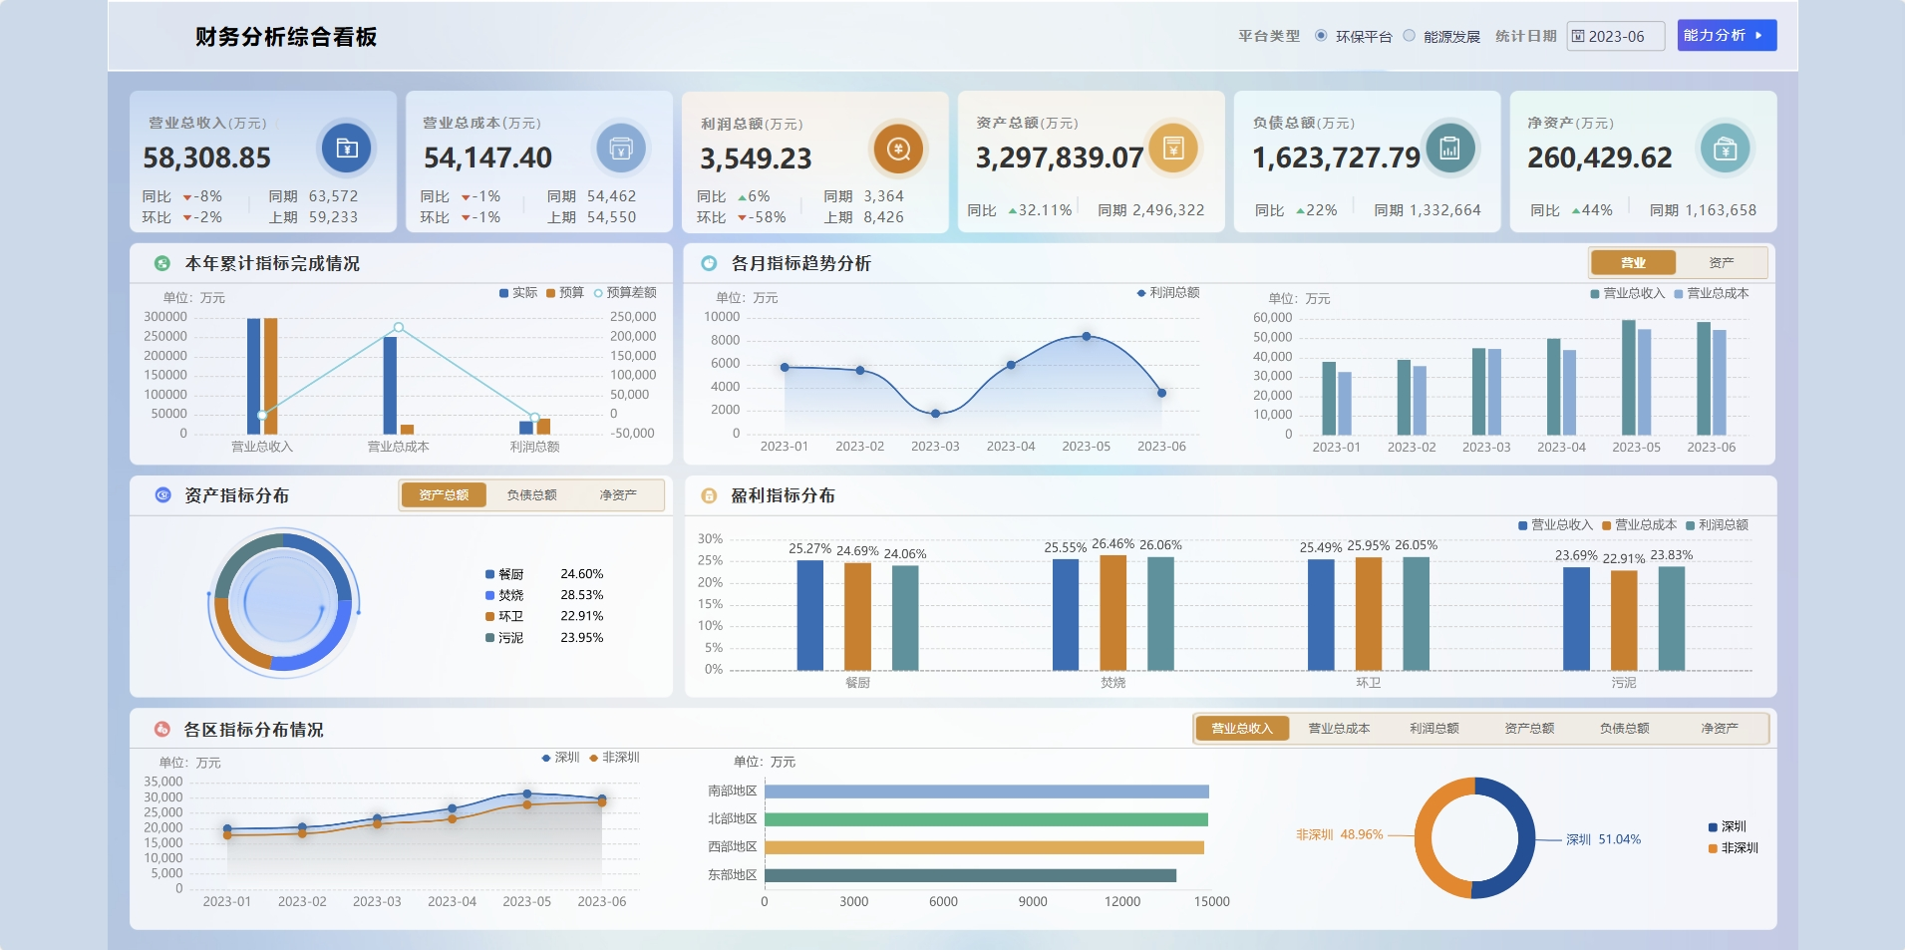The width and height of the screenshot is (1905, 950).
Task: Toggle 环卫 legend in asset donut chart
Action: pos(504,616)
